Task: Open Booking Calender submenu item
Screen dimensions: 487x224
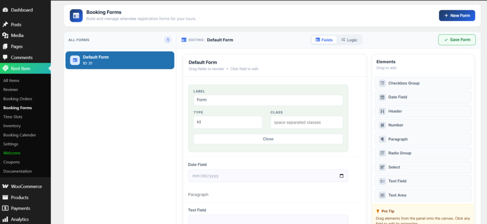Action: 19,135
